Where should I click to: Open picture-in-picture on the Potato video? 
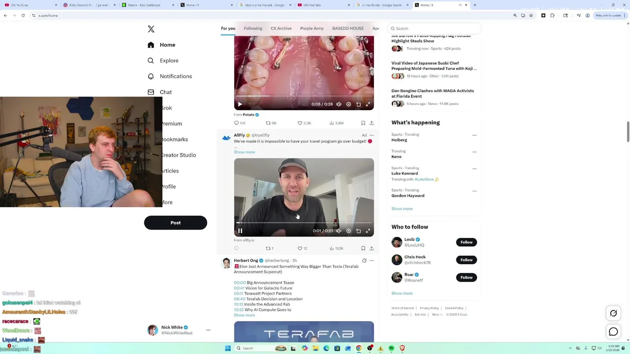tap(358, 104)
